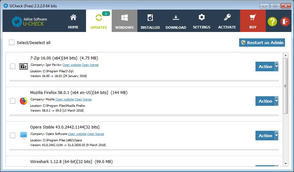Switch to the SETTINGS tab label
294x172 pixels.
point(202,27)
